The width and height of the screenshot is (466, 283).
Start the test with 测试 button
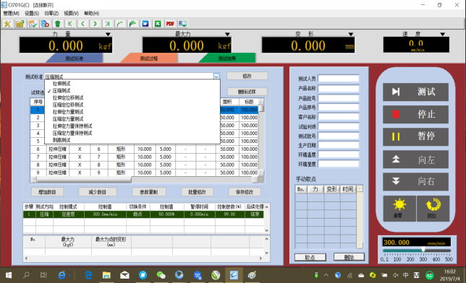coord(415,92)
